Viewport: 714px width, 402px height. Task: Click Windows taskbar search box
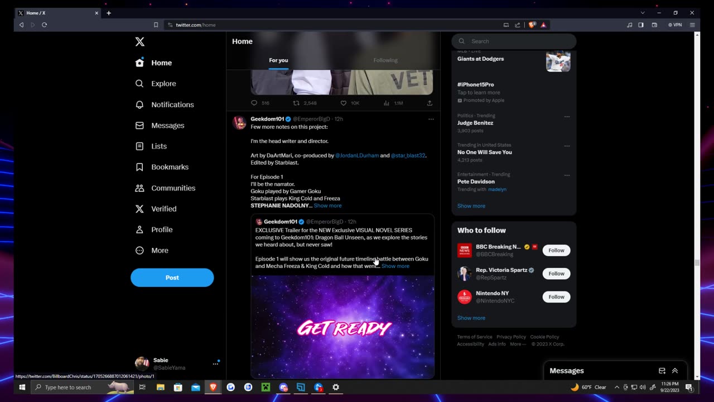pos(82,387)
